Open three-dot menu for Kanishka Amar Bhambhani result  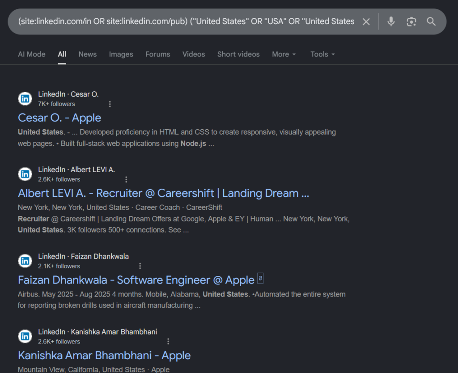(x=168, y=341)
